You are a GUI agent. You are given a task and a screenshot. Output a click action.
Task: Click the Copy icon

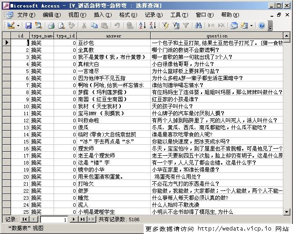[x=94, y=26]
